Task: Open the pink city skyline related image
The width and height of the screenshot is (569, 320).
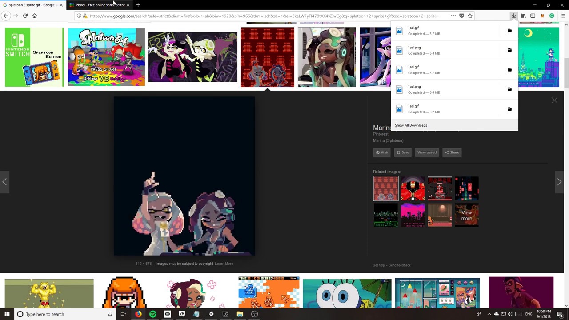Action: (x=413, y=215)
